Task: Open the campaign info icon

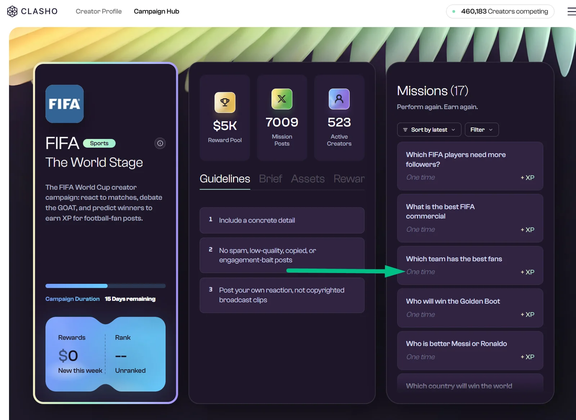Action: pos(160,143)
